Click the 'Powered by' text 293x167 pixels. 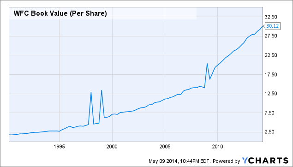point(226,161)
